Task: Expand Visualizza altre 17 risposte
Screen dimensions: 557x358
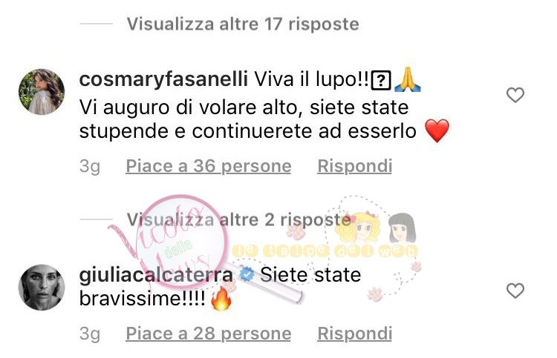Action: point(243,24)
